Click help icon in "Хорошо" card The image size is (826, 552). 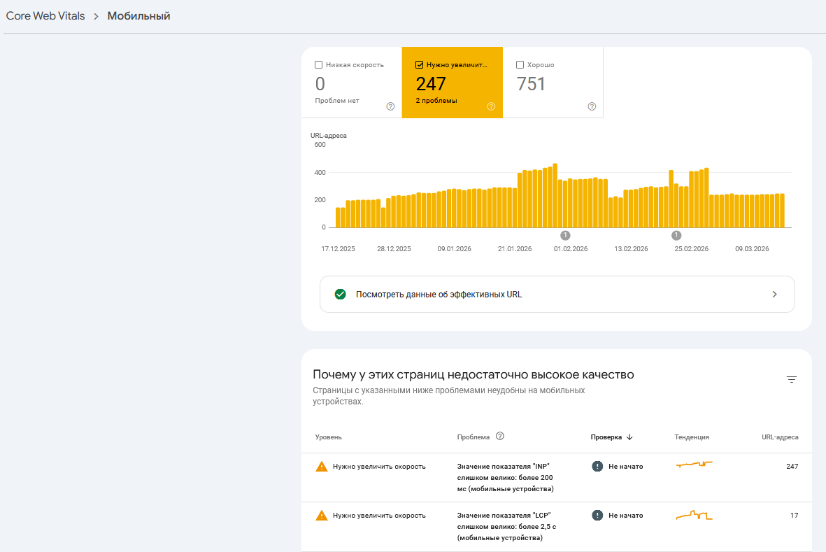click(592, 106)
